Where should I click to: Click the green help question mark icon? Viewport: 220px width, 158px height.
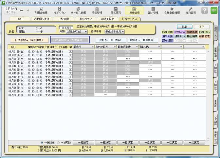click(205, 10)
